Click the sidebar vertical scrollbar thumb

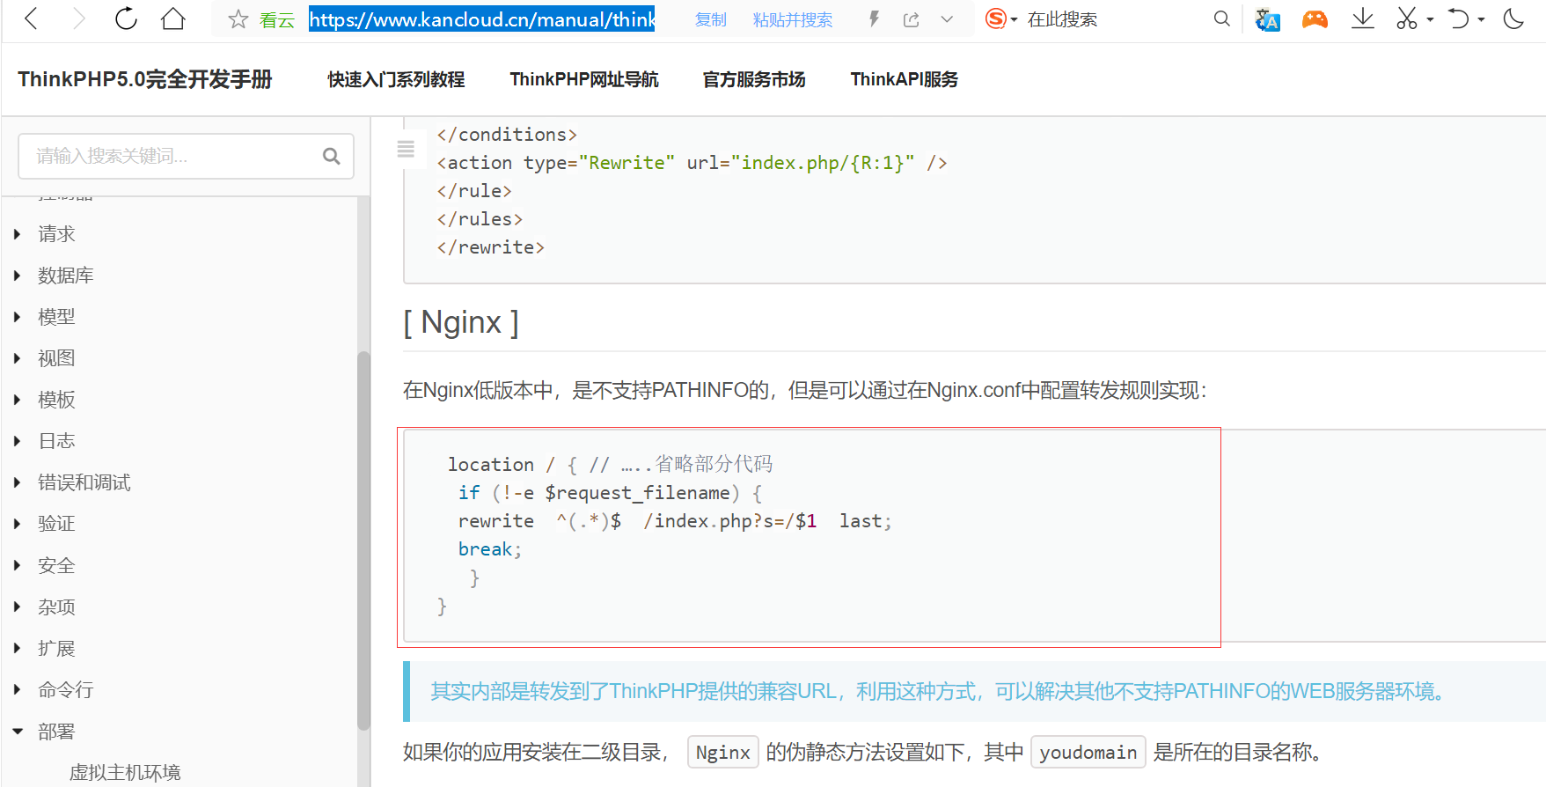[363, 541]
